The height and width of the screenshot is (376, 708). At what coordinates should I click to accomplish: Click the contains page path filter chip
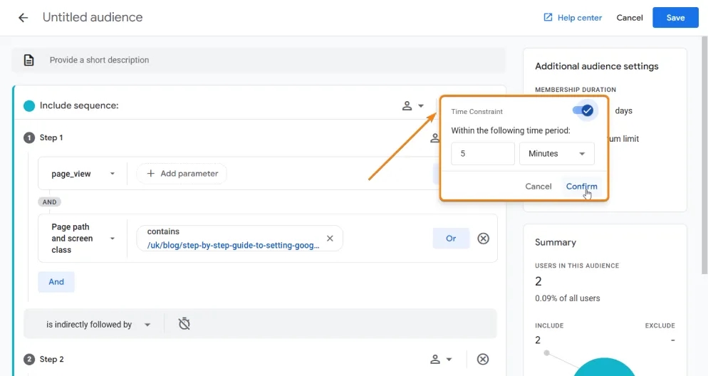239,239
